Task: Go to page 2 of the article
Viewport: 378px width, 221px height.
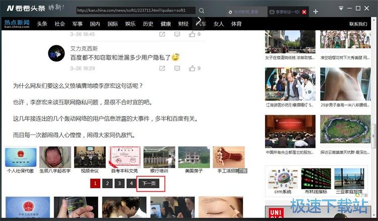Action: click(107, 183)
